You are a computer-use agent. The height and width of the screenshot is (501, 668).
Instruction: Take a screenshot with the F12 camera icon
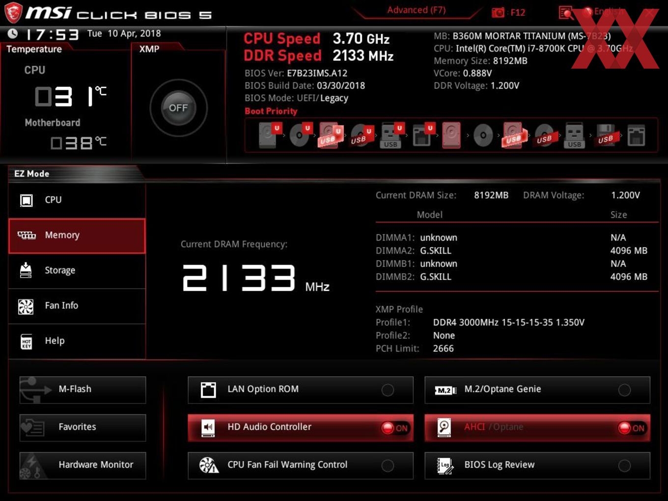pos(498,12)
